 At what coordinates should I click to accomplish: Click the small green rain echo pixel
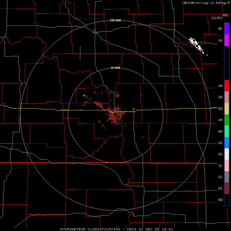point(84,95)
